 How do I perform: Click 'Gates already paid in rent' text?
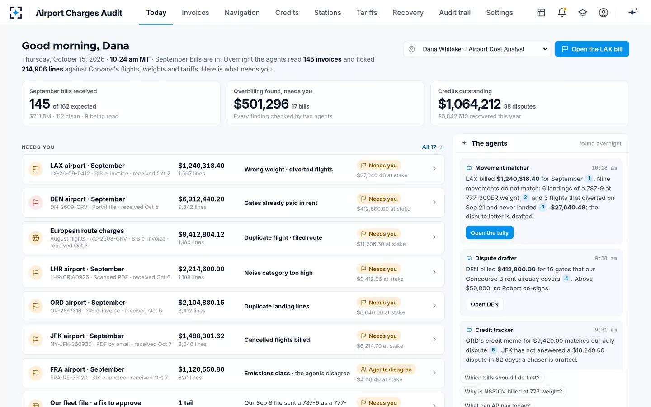click(x=281, y=203)
